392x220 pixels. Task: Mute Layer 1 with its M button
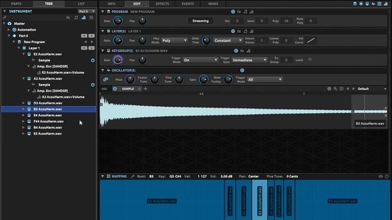[x=84, y=48]
